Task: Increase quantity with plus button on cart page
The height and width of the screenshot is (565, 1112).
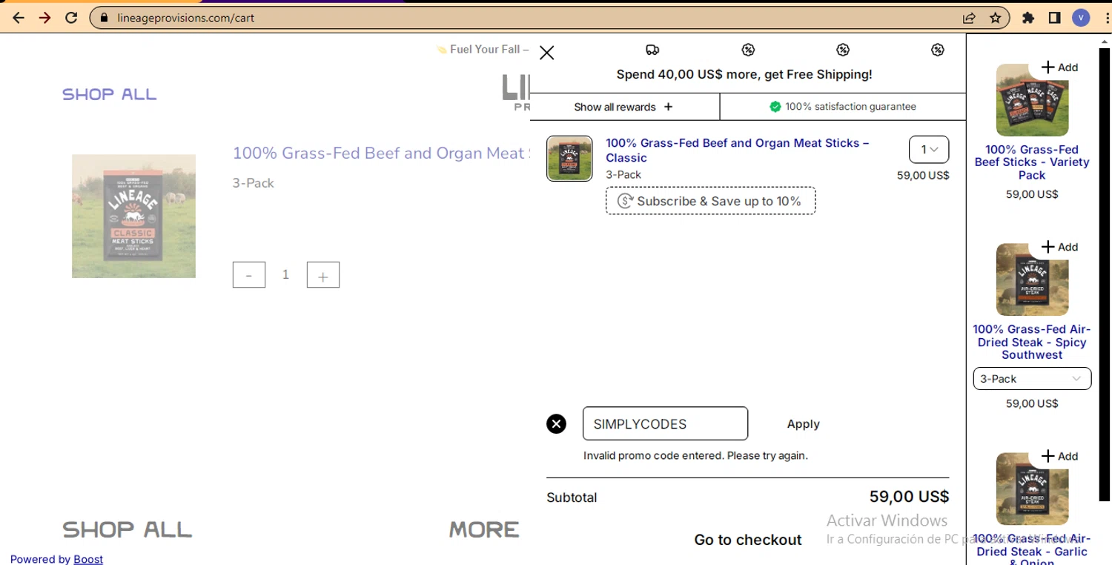Action: tap(323, 275)
